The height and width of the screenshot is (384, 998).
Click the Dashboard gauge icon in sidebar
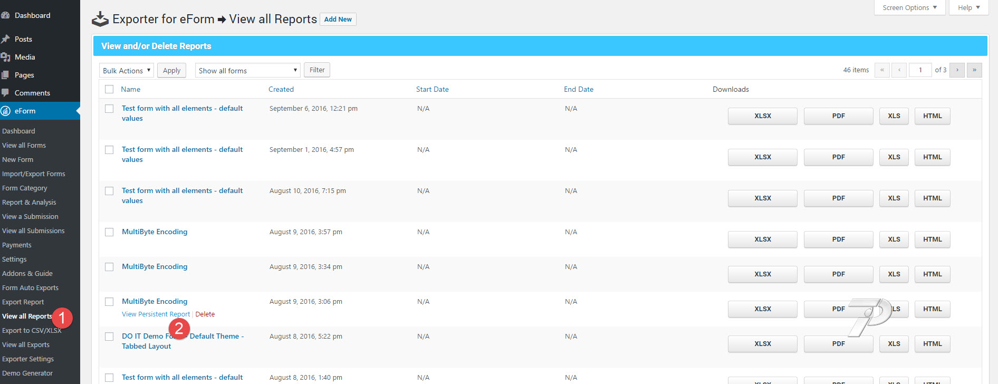coord(5,15)
